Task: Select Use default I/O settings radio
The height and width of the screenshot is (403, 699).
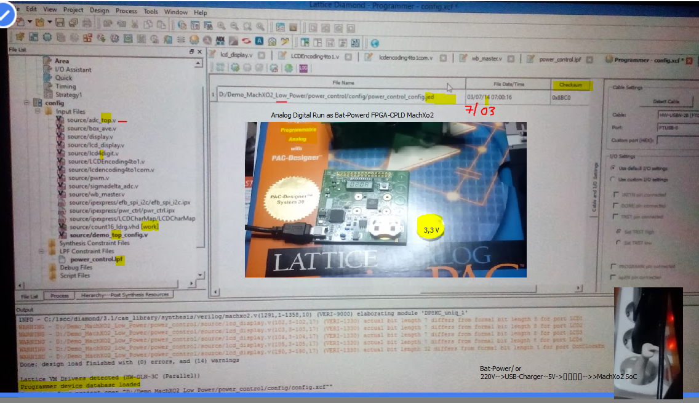Action: coord(613,168)
